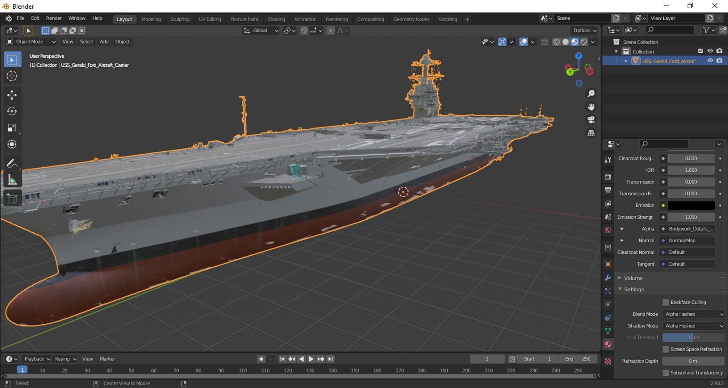Open the Render menu
This screenshot has height=388, width=728.
54,18
